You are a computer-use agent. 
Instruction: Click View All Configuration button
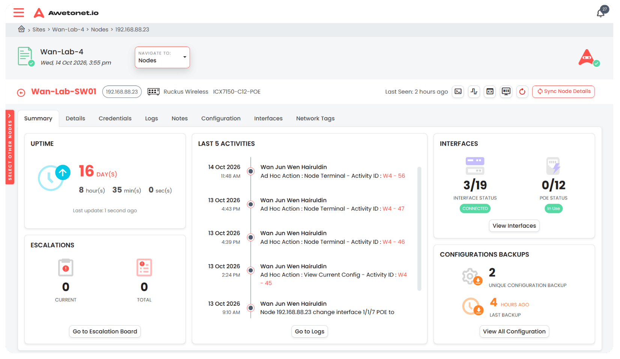click(x=514, y=332)
